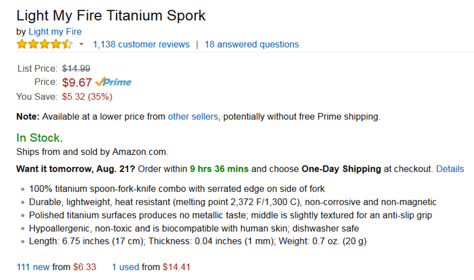
Task: Click the star rating icon
Action: point(44,44)
